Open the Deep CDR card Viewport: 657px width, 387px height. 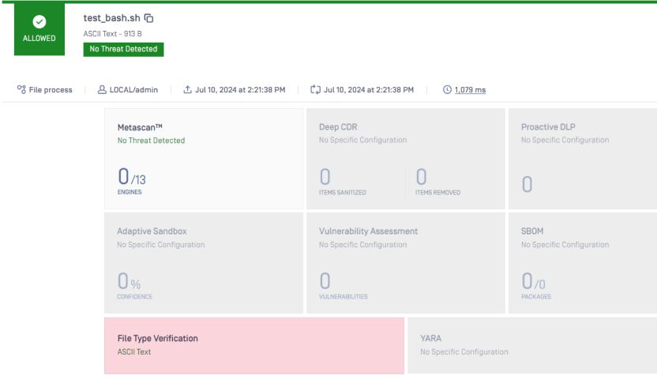click(406, 159)
